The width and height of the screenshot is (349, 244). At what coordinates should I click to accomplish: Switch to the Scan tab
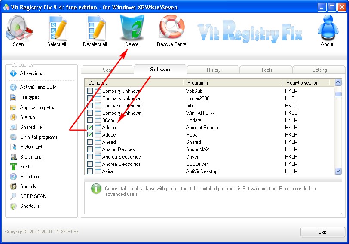tap(107, 70)
